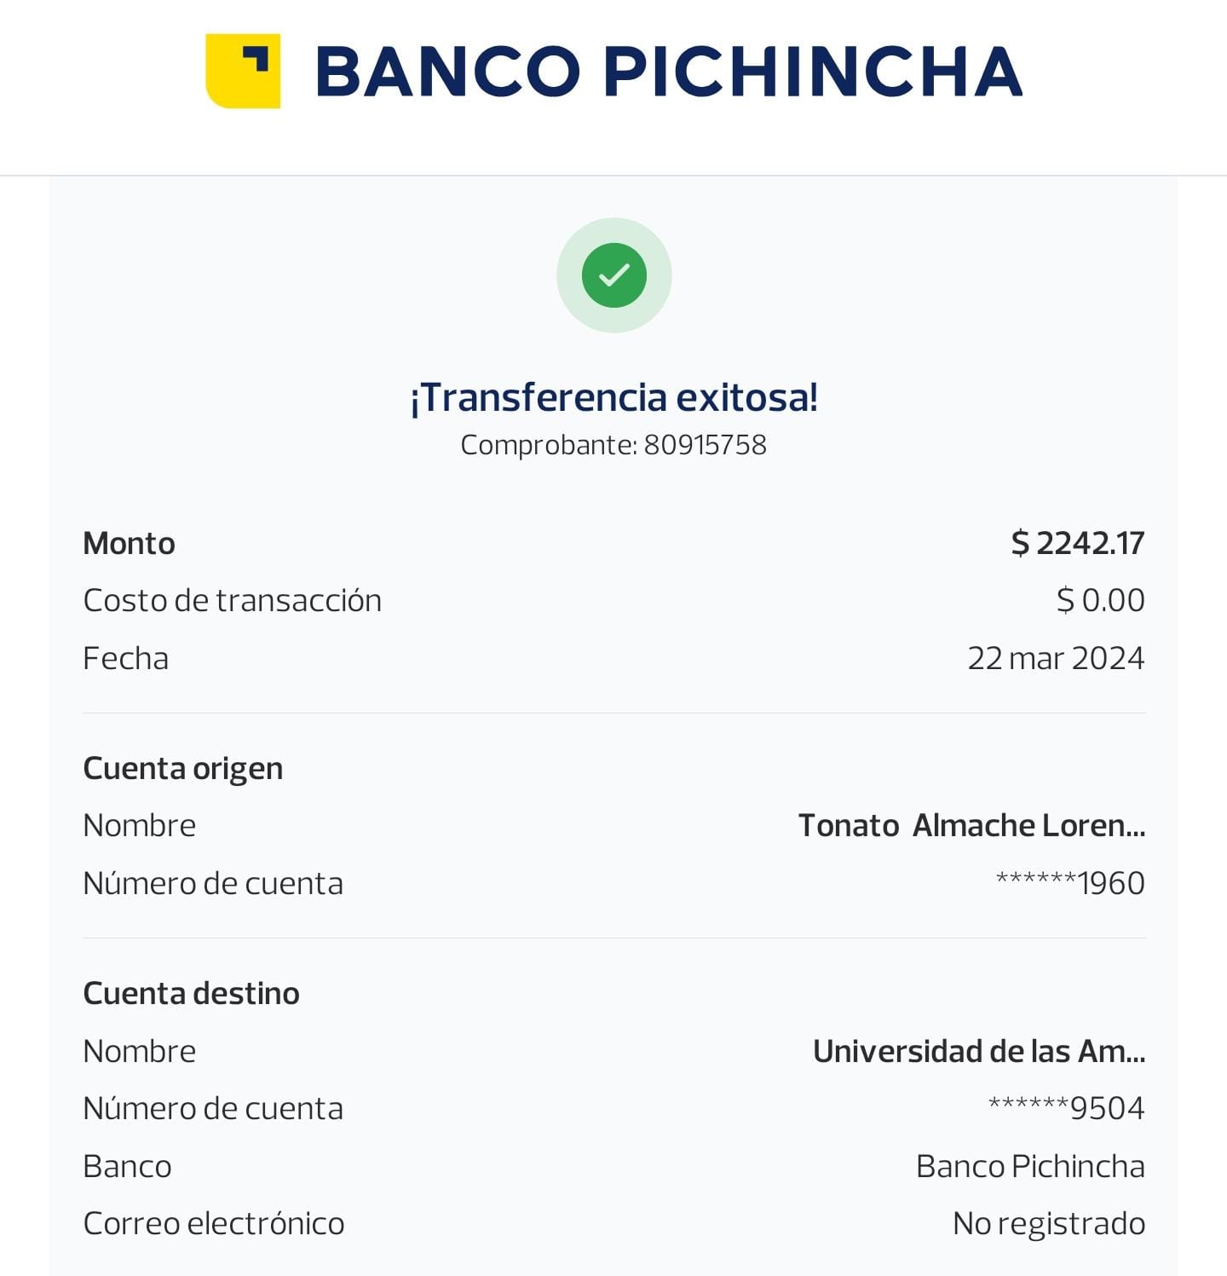The width and height of the screenshot is (1227, 1276).
Task: Click the yellow Banco Pichincha logo icon
Action: (243, 71)
